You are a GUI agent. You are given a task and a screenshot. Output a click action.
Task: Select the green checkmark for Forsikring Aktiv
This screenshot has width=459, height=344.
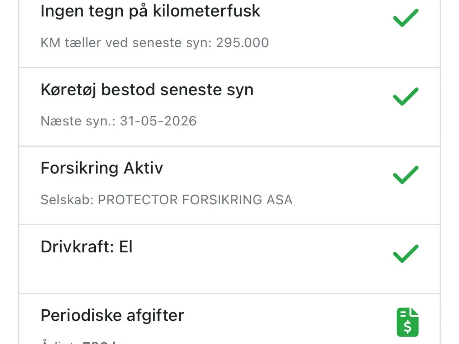[406, 175]
